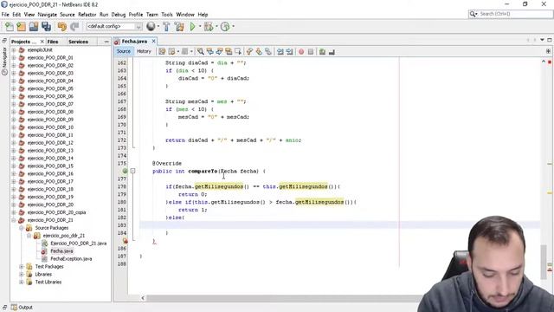Click the error lightbulb glyph in gutter
Image resolution: width=554 pixels, height=312 pixels.
(x=125, y=241)
